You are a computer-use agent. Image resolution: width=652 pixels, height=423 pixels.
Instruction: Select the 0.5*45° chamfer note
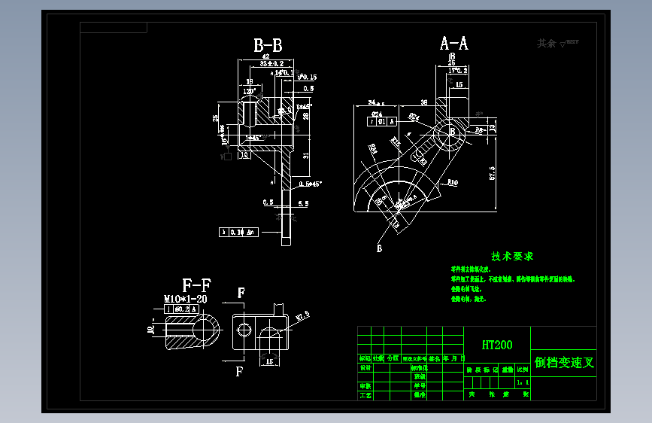310,184
